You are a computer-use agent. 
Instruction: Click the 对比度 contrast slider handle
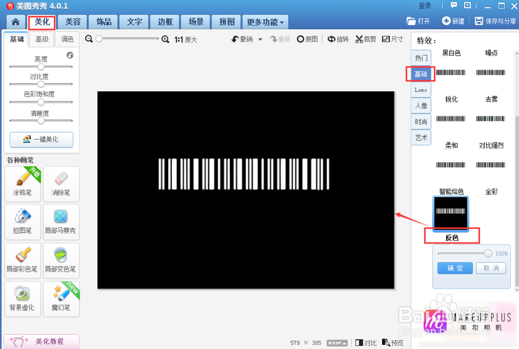(x=40, y=85)
